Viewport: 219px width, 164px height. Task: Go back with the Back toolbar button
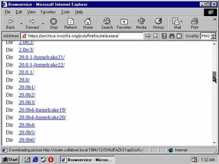(11, 24)
